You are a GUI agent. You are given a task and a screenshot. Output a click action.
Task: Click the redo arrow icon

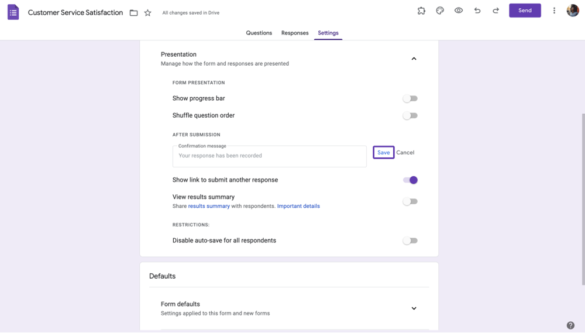coord(496,11)
